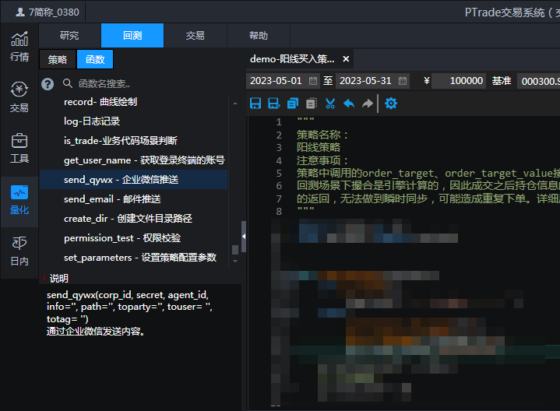Open editor settings gear icon

[391, 103]
